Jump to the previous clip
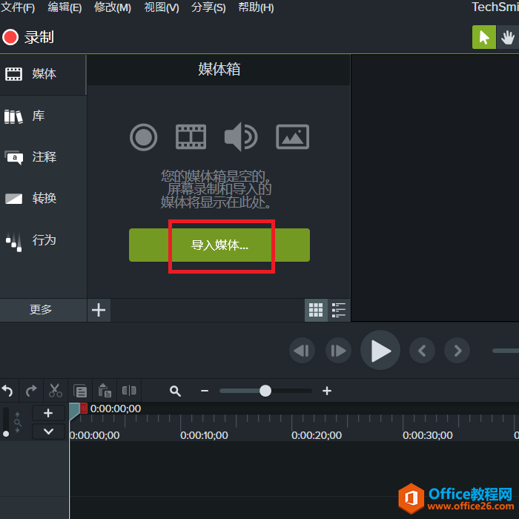The height and width of the screenshot is (519, 519). click(x=422, y=351)
